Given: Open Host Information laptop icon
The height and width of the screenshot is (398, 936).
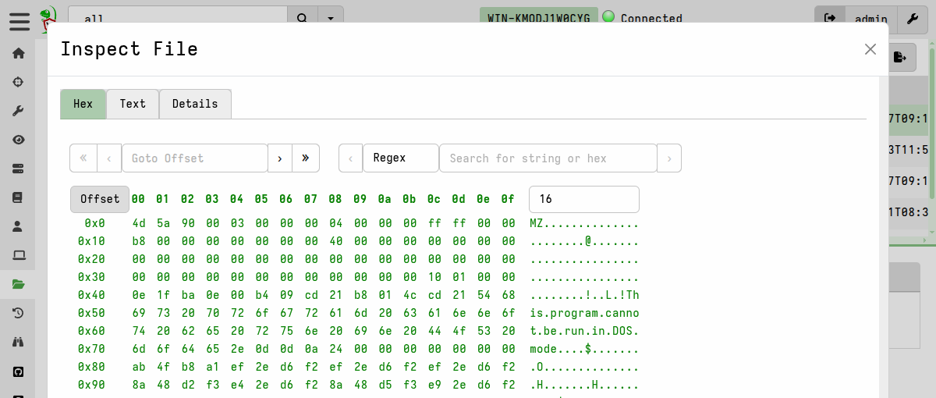Looking at the screenshot, I should coord(19,255).
